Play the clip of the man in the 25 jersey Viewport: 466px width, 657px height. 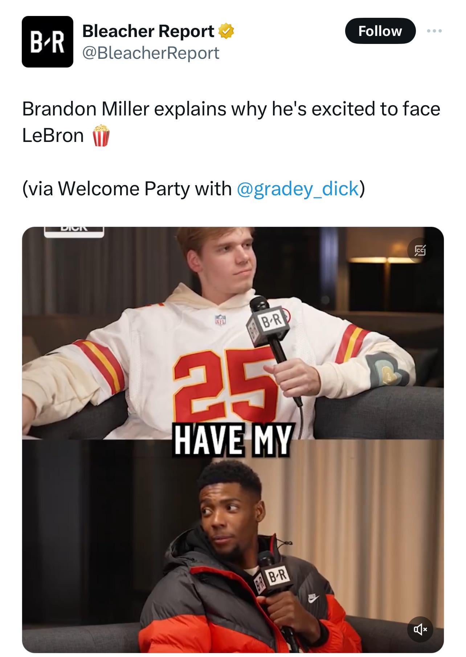(233, 333)
